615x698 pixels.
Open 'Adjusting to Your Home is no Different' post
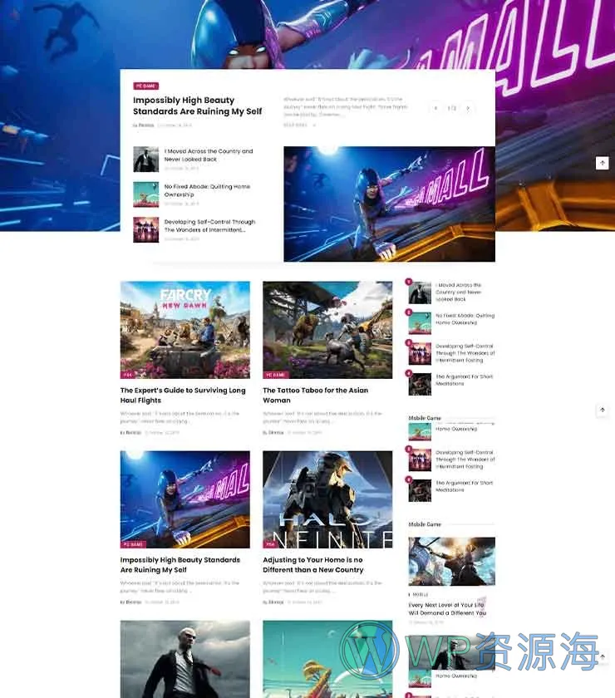313,565
